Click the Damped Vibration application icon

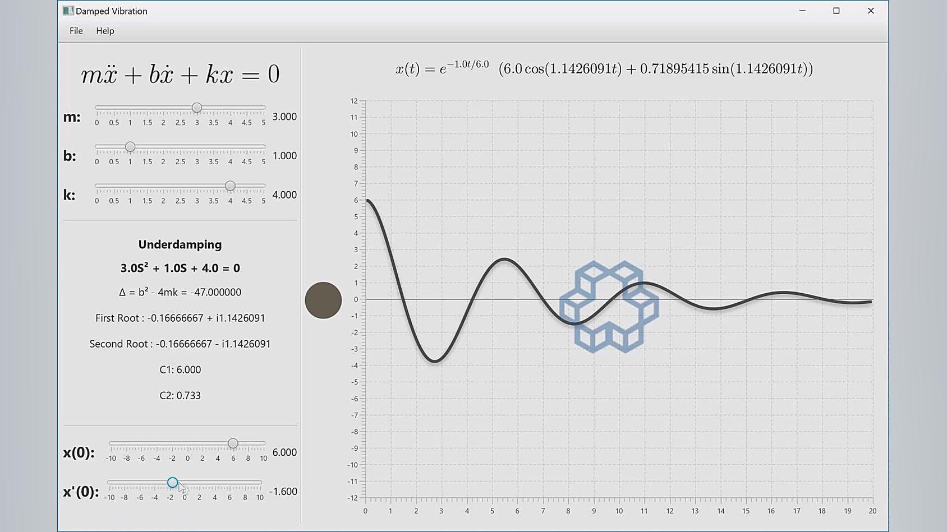point(68,10)
